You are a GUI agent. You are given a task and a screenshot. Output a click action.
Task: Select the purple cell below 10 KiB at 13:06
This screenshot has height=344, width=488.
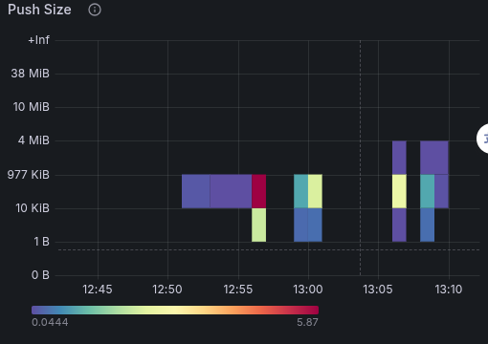tap(399, 225)
